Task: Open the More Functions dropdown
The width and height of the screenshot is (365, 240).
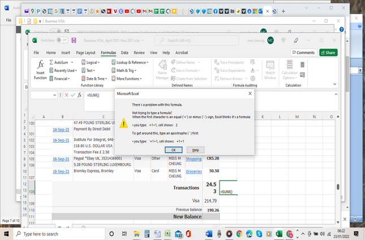Action: [127, 79]
